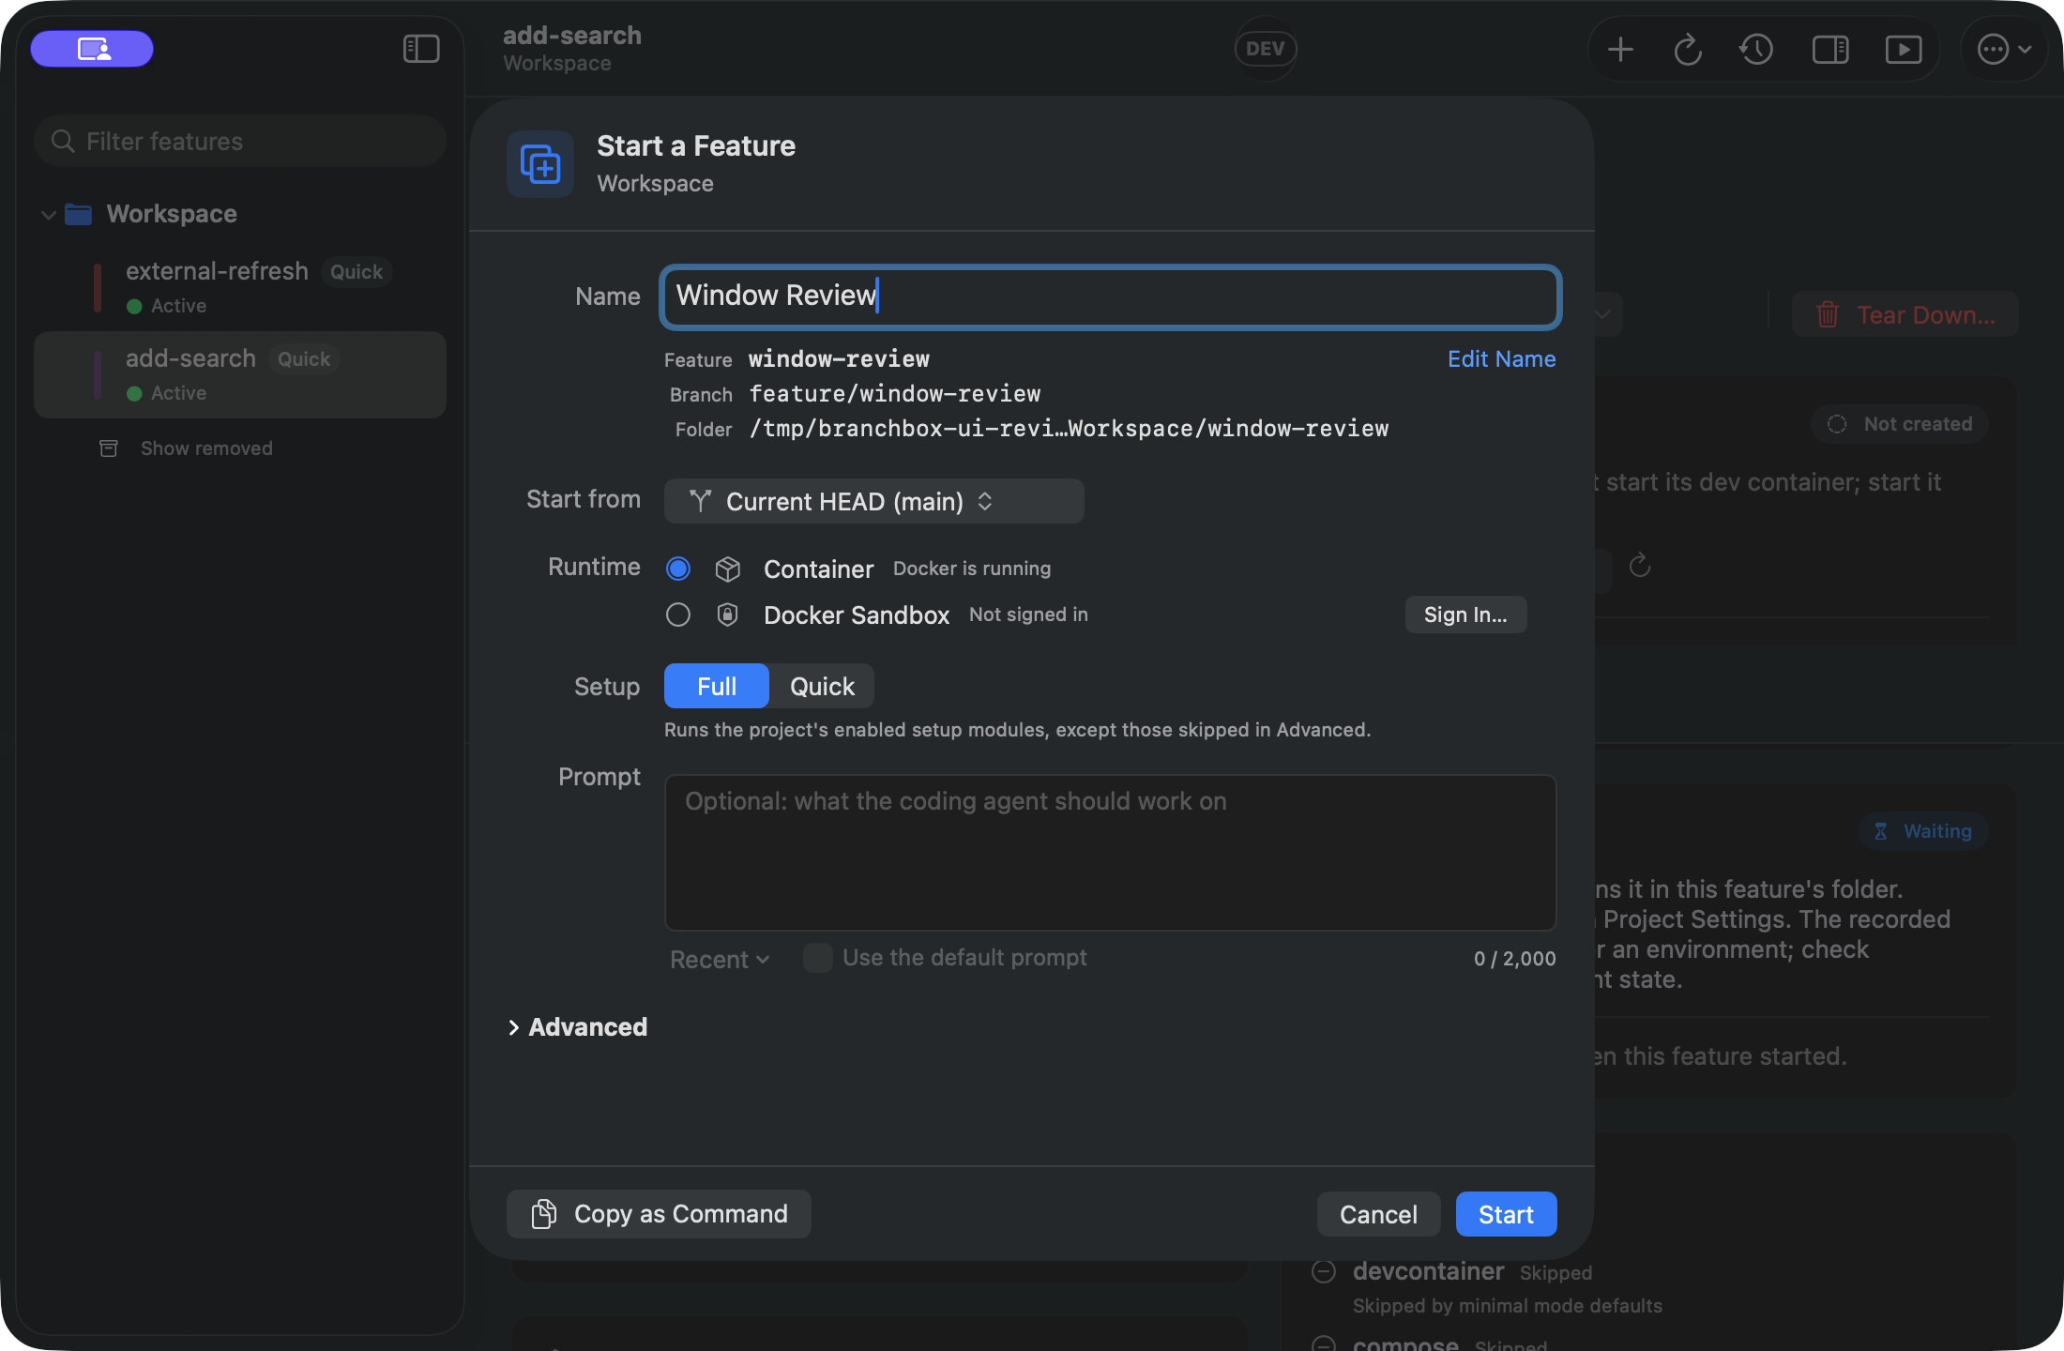This screenshot has height=1351, width=2064.
Task: Click the purple screen-share pill icon
Action: tap(92, 49)
